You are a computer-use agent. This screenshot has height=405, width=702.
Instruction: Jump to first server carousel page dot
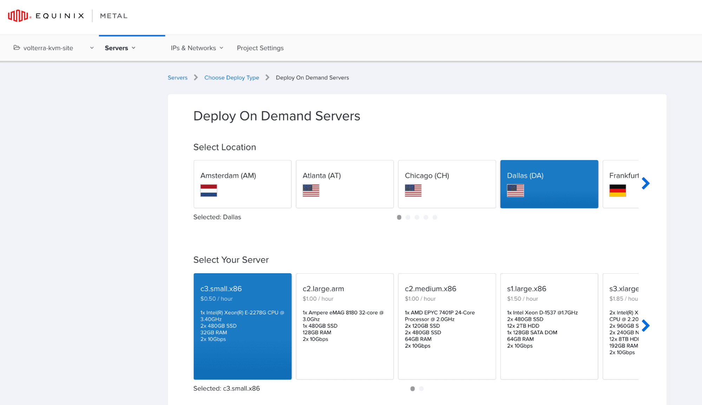pyautogui.click(x=412, y=389)
